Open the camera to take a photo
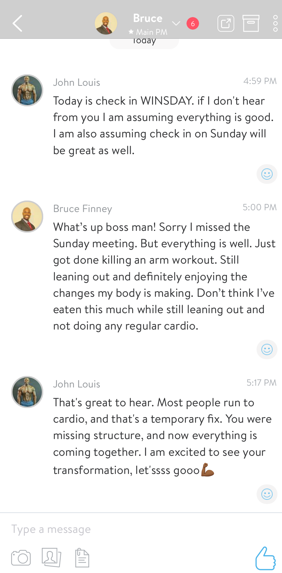Image resolution: width=282 pixels, height=573 pixels. point(21,558)
